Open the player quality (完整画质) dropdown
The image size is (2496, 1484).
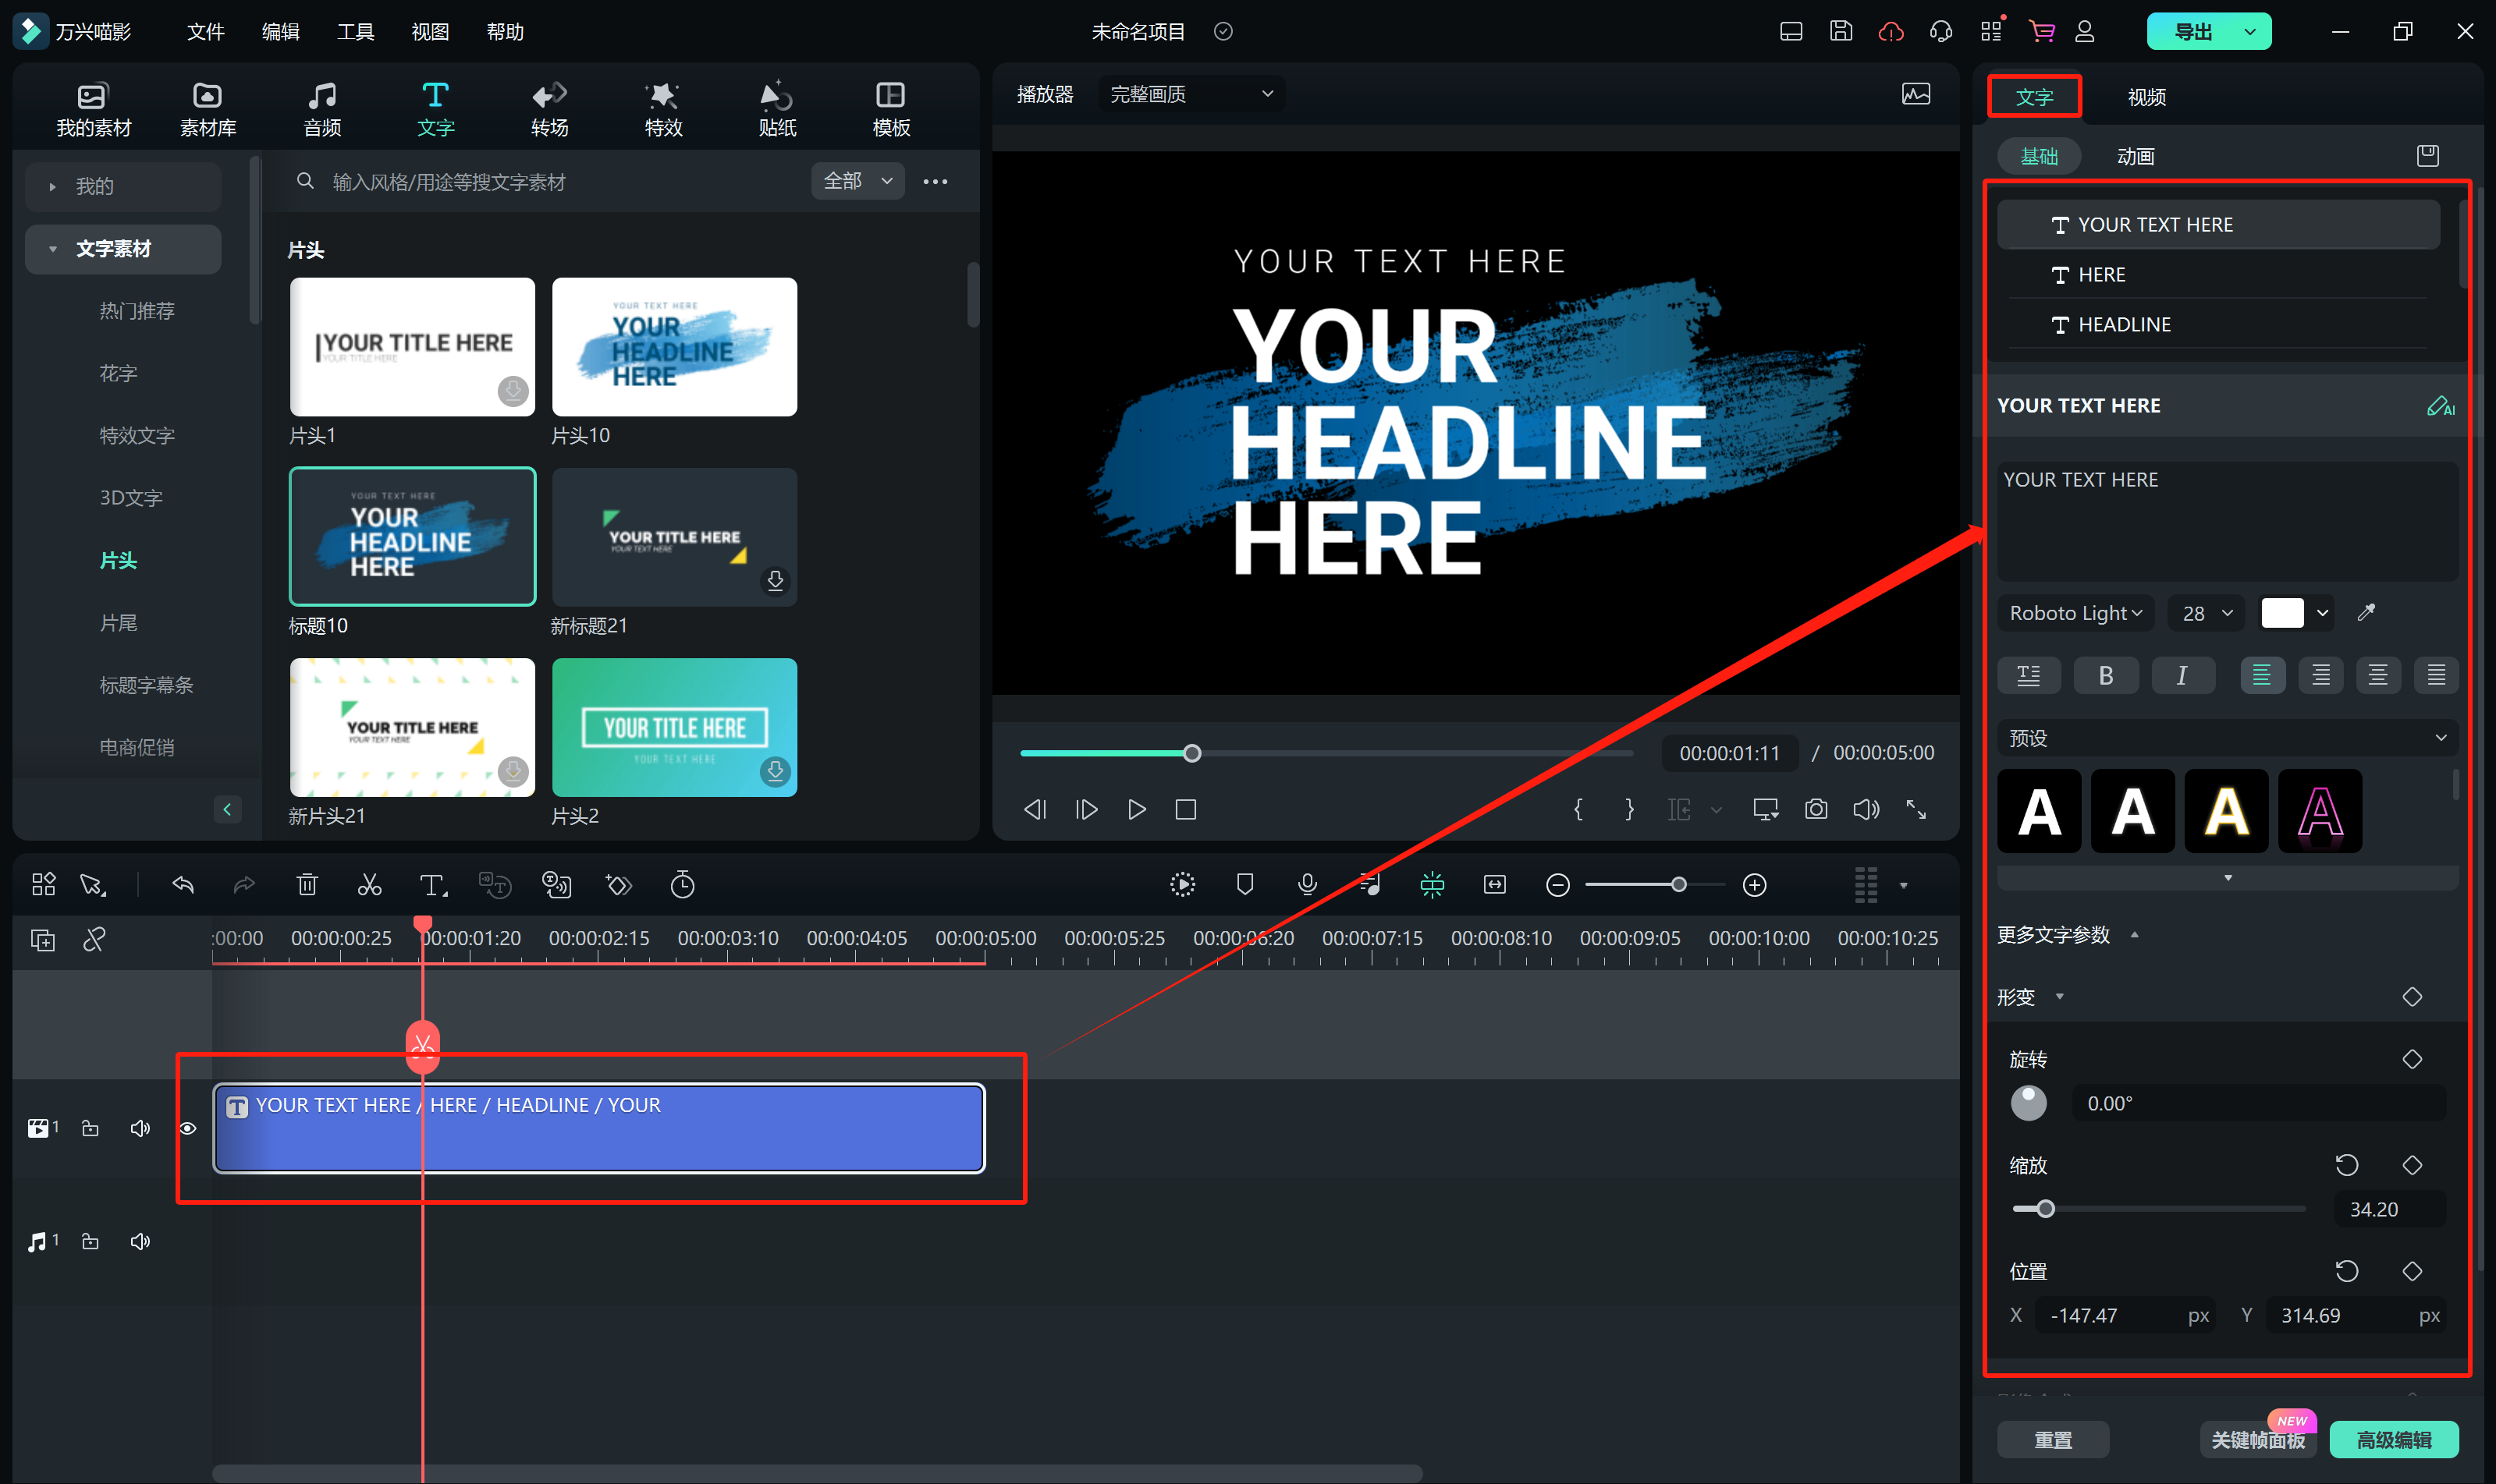1191,94
